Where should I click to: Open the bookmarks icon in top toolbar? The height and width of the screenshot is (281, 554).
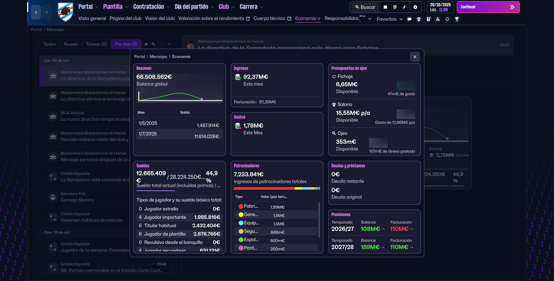tap(385, 7)
